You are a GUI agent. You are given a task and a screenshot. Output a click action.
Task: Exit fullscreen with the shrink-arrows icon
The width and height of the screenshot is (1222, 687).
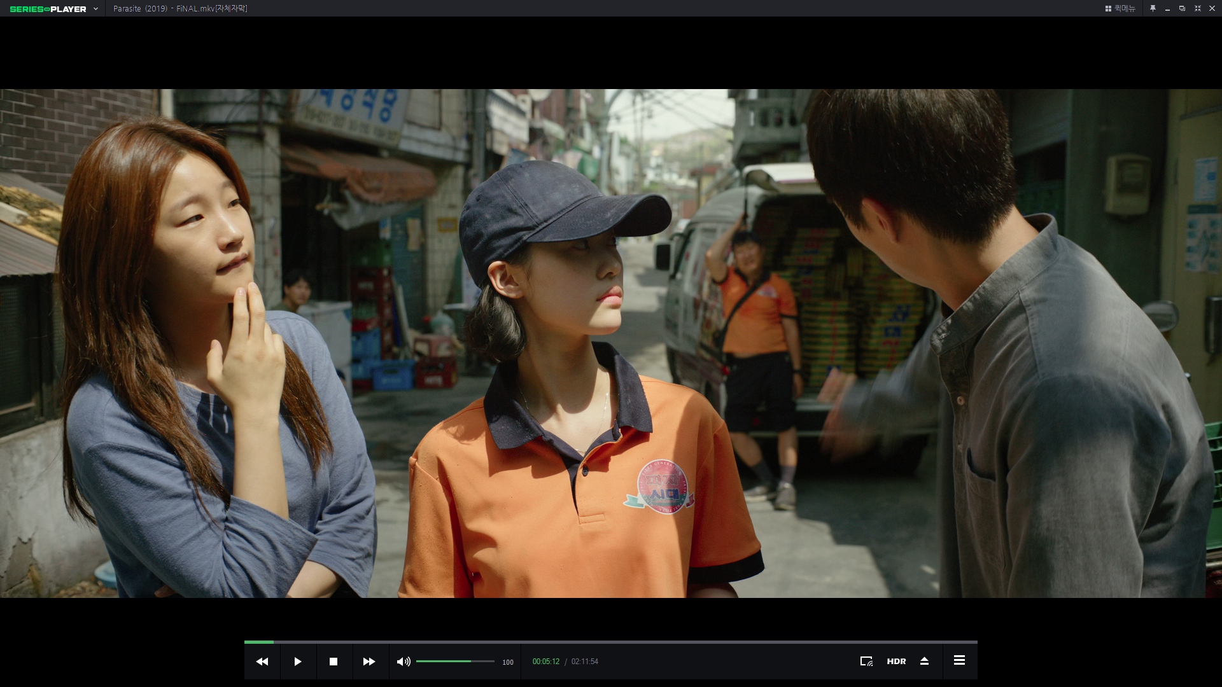(1197, 9)
